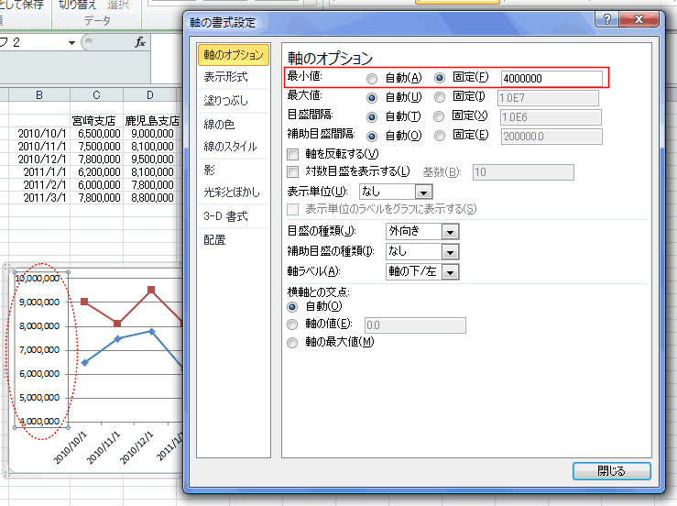Enable 対数目盛を表示する(L) checkbox
This screenshot has width=677, height=506.
tap(293, 172)
